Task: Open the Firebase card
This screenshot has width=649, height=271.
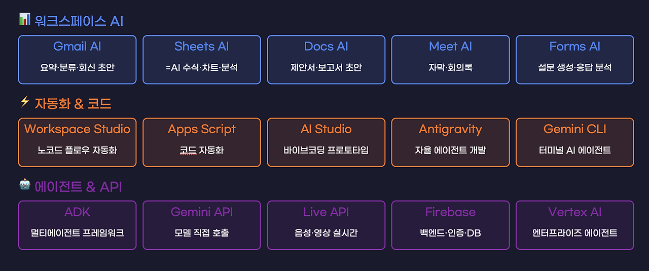Action: (x=450, y=225)
